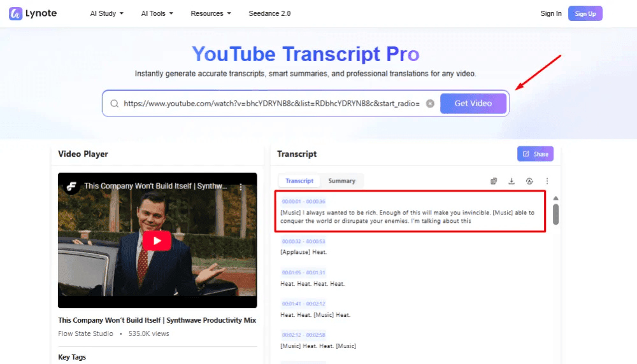
Task: Click transcript text 'I always wanted to be rich'
Action: coord(340,213)
